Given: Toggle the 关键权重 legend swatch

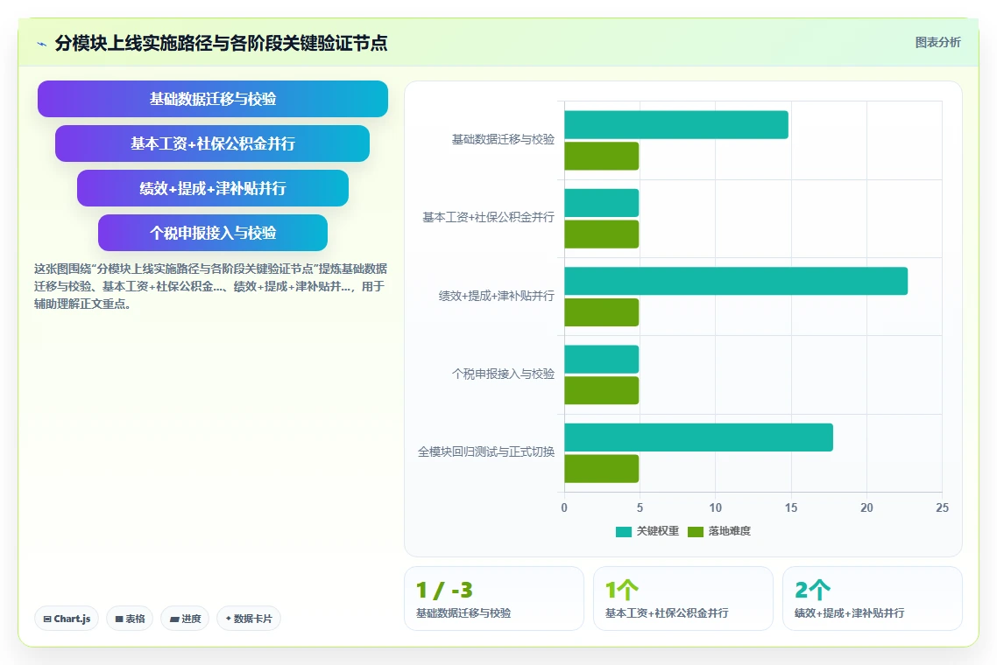Looking at the screenshot, I should point(623,532).
